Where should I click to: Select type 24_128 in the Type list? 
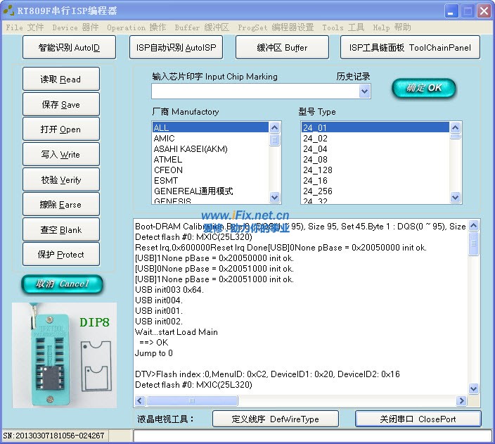point(375,170)
